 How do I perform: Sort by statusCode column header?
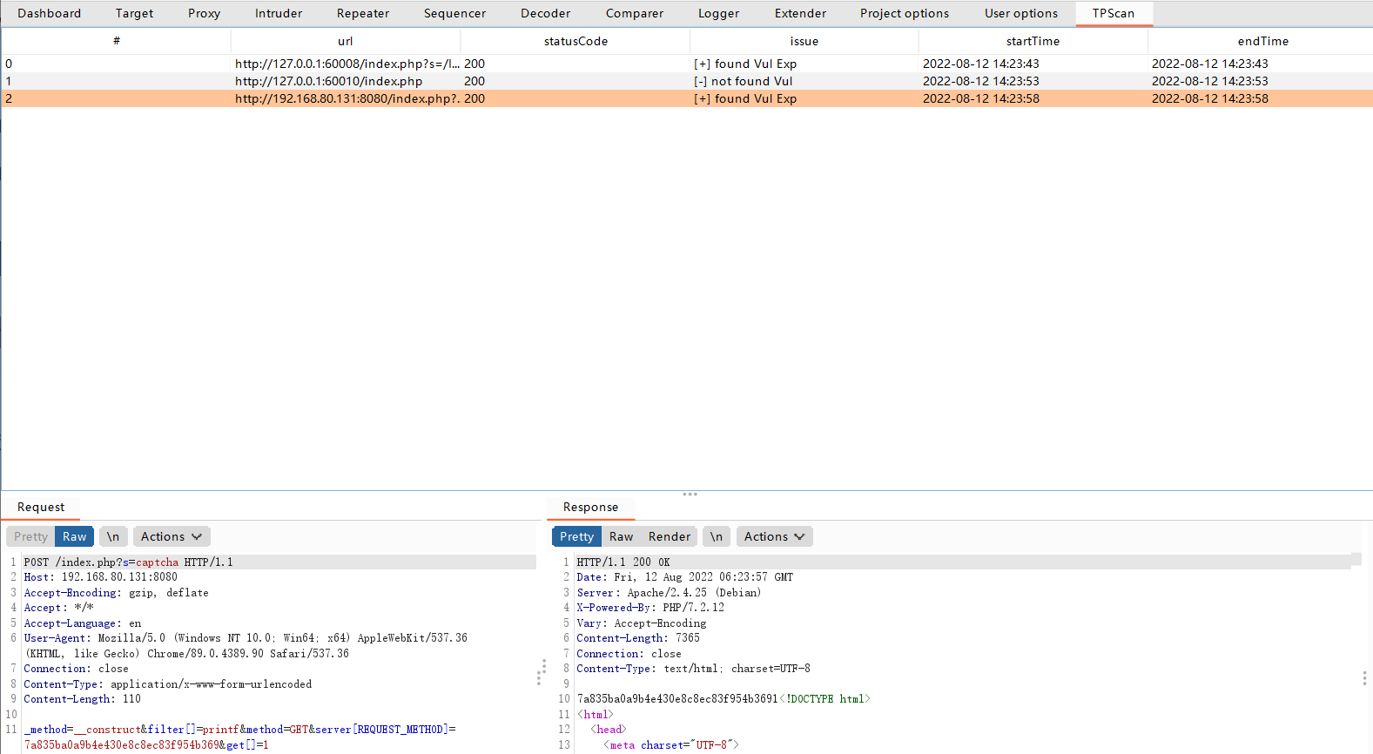click(x=575, y=41)
